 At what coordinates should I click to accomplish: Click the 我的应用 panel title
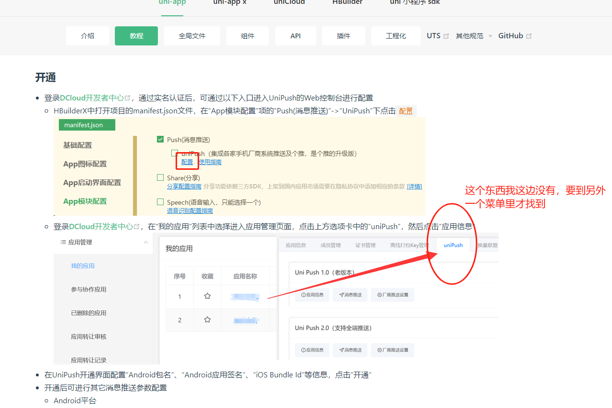pos(179,249)
